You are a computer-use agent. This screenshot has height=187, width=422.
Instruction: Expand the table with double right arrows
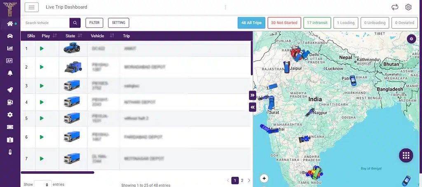pyautogui.click(x=253, y=95)
